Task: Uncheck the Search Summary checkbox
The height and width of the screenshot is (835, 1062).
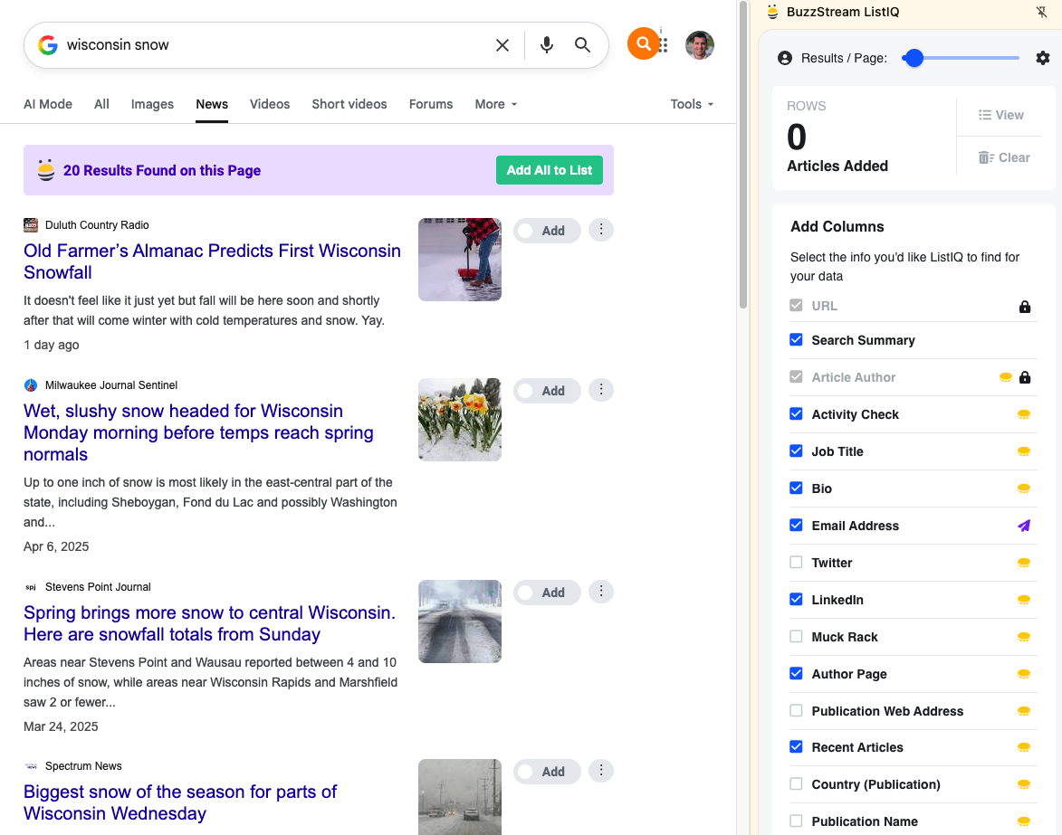Action: point(796,340)
